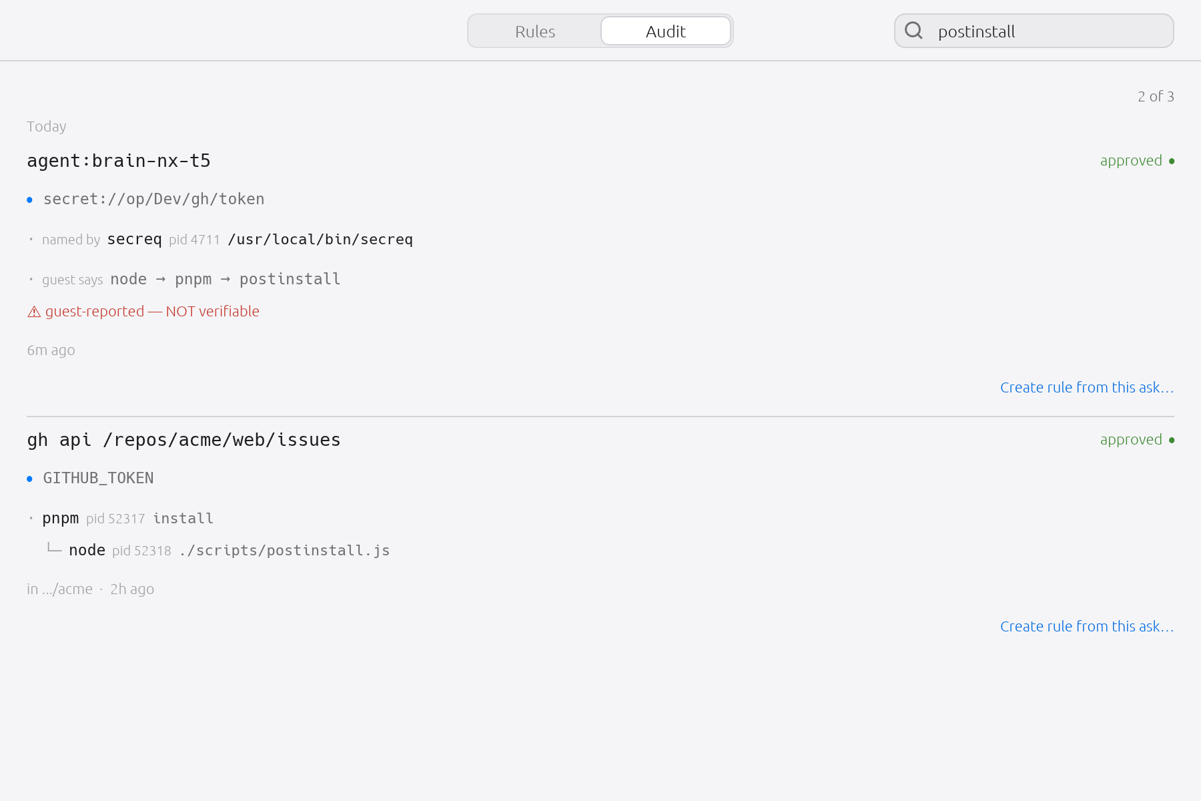Image resolution: width=1201 pixels, height=801 pixels.
Task: Create rule from the gh api ask
Action: coord(1087,627)
